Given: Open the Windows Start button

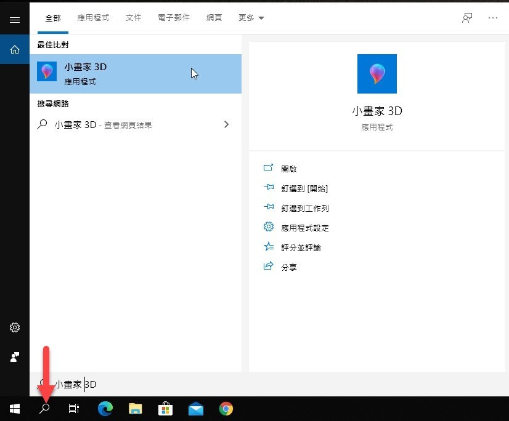Looking at the screenshot, I should (x=15, y=409).
